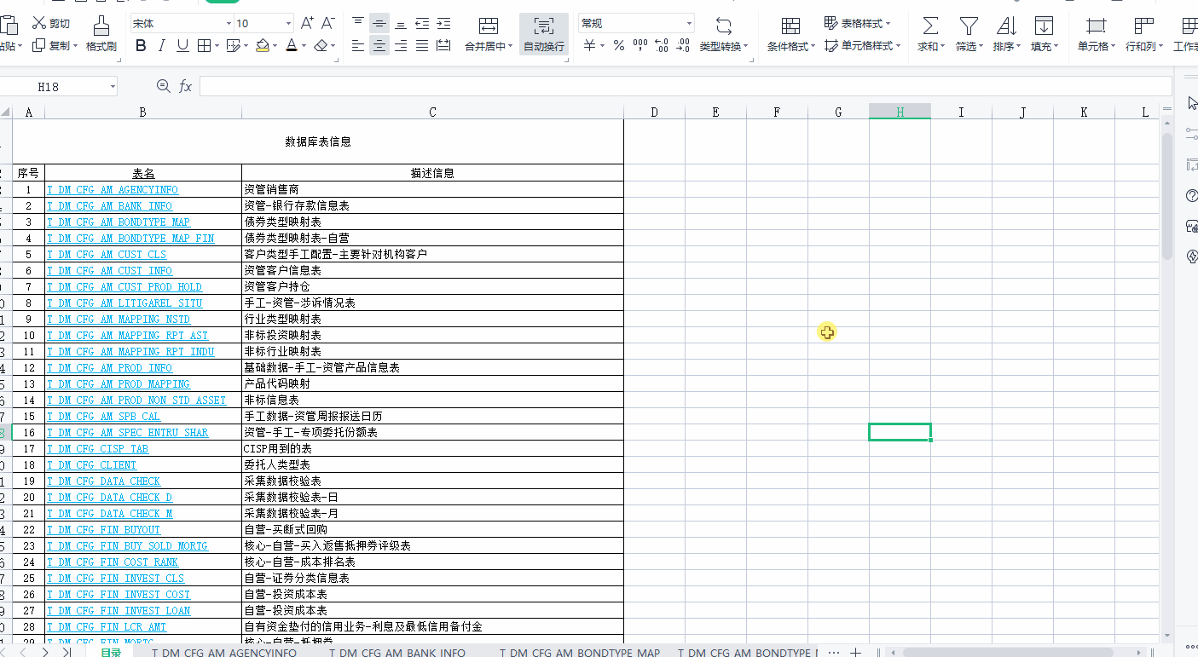1198x657 pixels.
Task: Select the Format Painter (格式刷) tool
Action: pos(101,33)
